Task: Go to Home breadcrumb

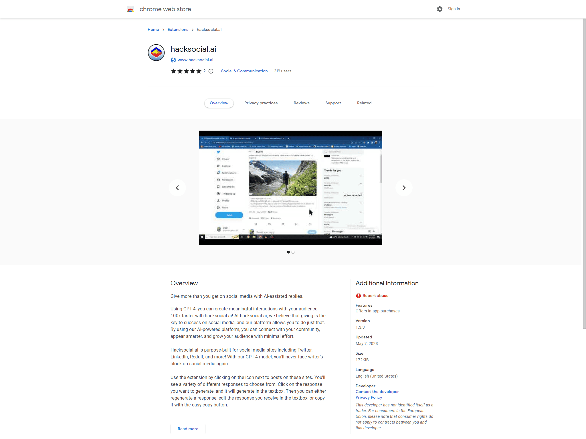Action: (153, 29)
